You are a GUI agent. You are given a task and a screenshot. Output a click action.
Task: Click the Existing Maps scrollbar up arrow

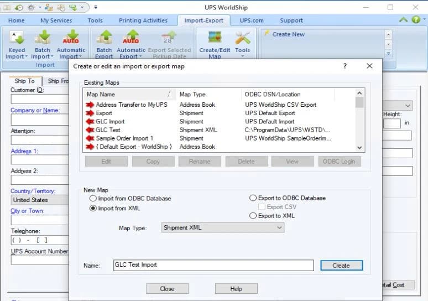(359, 93)
